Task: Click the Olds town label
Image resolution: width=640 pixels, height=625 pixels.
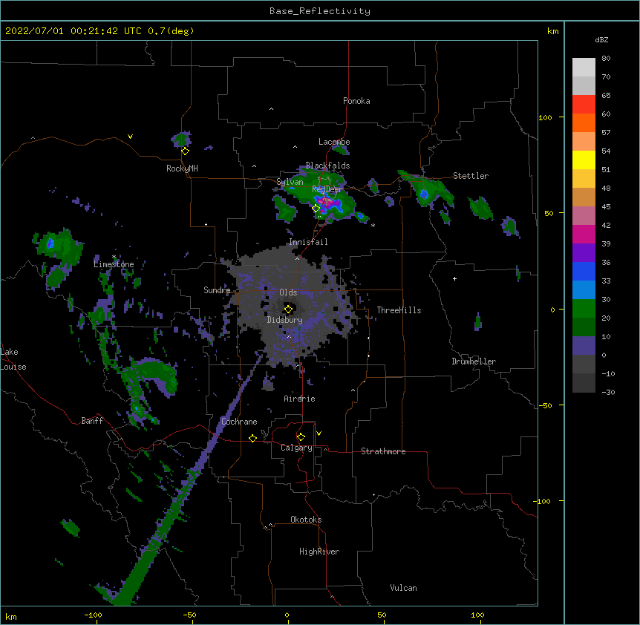Action: 288,292
